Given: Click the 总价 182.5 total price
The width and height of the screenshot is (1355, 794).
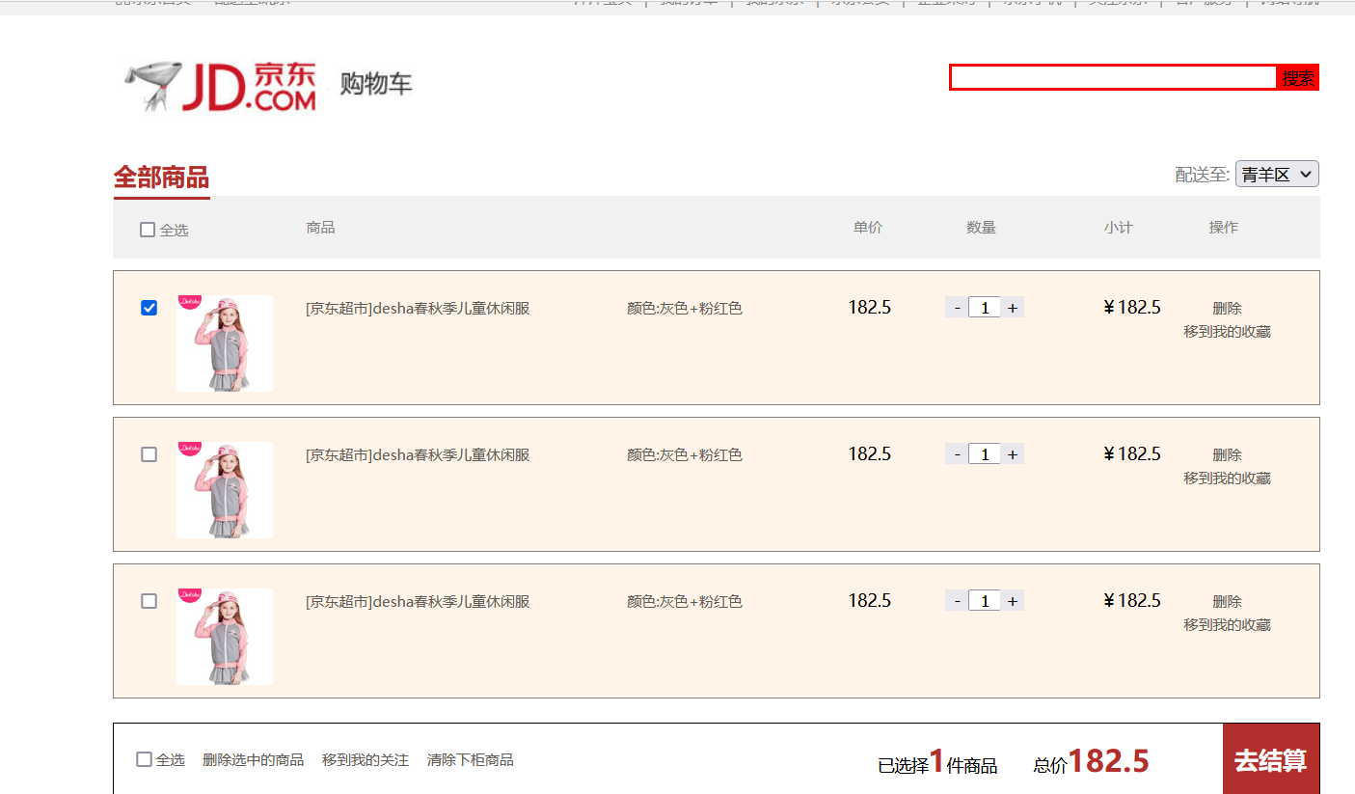Looking at the screenshot, I should [x=1091, y=762].
